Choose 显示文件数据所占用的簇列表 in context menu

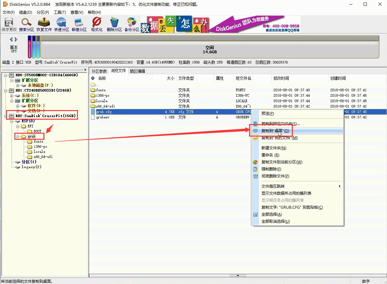(x=297, y=193)
